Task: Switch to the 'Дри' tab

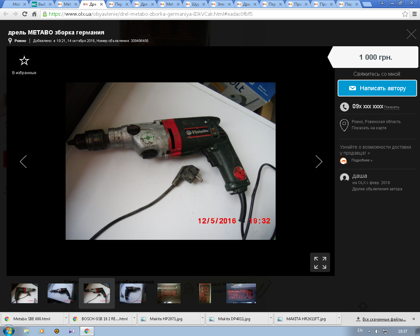Action: coord(246,4)
